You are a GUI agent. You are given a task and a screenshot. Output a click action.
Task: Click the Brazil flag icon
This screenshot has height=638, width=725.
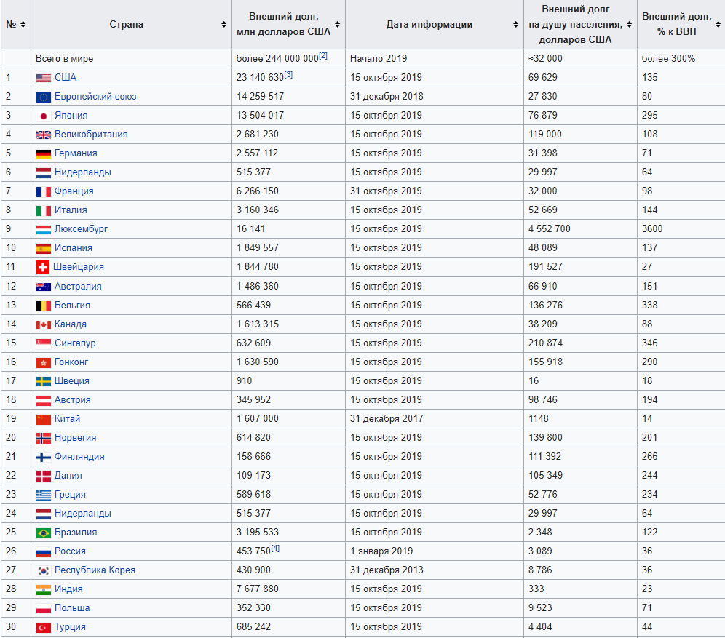coord(43,533)
